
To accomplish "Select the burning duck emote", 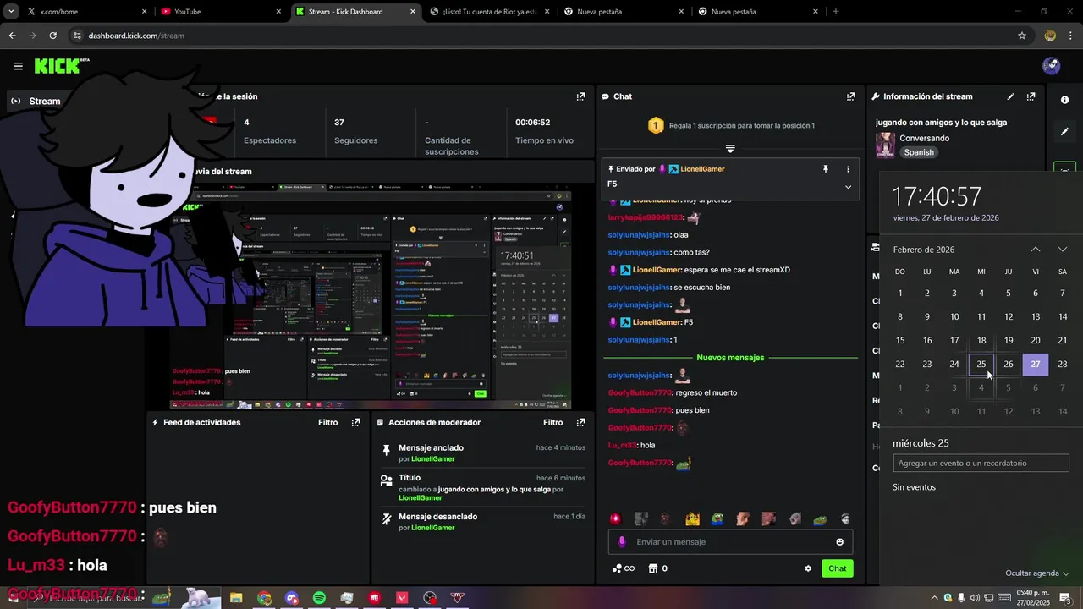I will click(x=692, y=518).
